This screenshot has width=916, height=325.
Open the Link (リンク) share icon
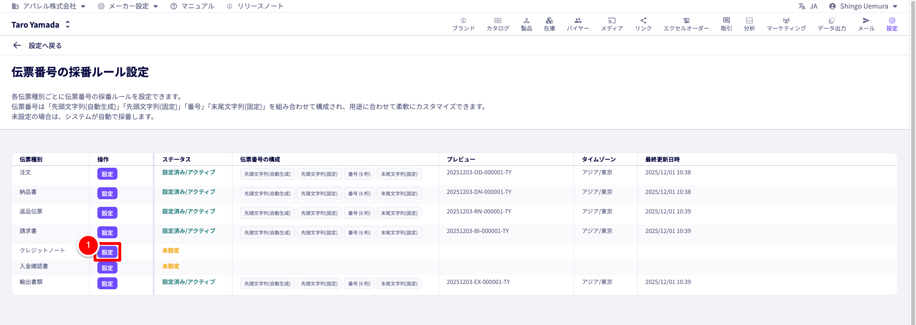click(x=643, y=20)
